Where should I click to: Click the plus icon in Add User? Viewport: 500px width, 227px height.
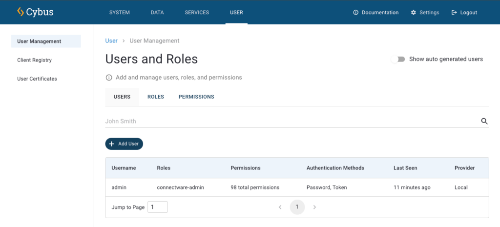click(112, 144)
